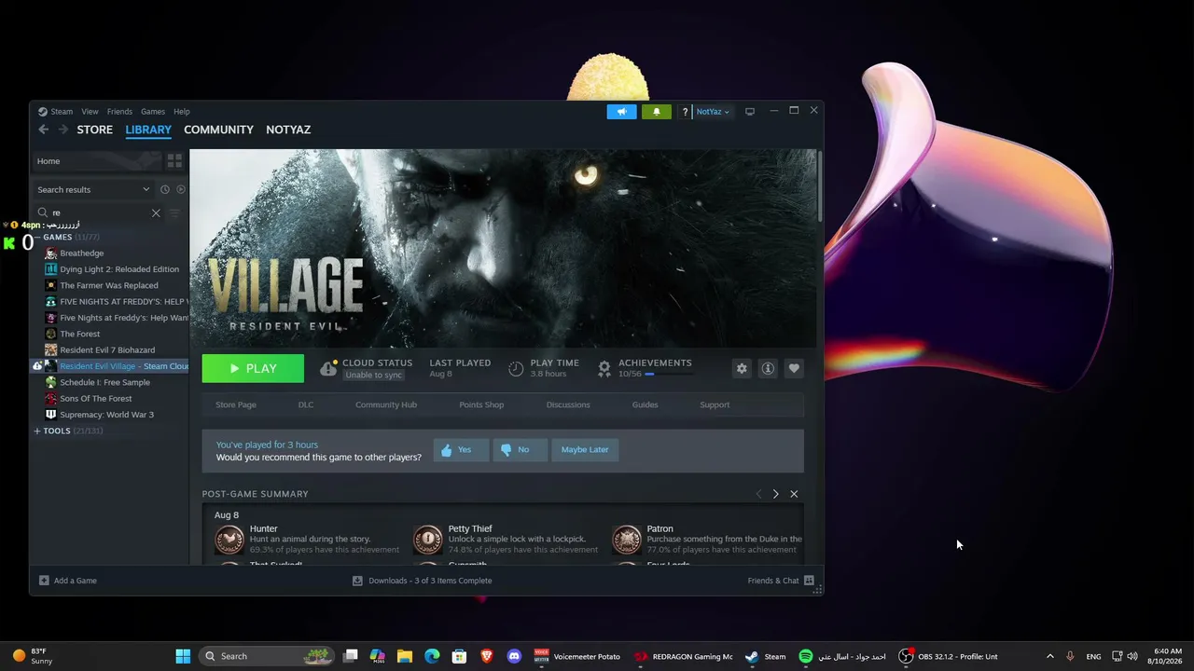Go back with the Steam back arrow
Image resolution: width=1194 pixels, height=671 pixels.
click(43, 130)
